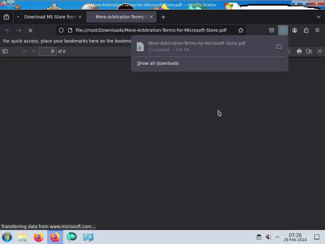This screenshot has width=325, height=244.
Task: Switch to active Firefox taskbar window
Action: tap(55, 237)
